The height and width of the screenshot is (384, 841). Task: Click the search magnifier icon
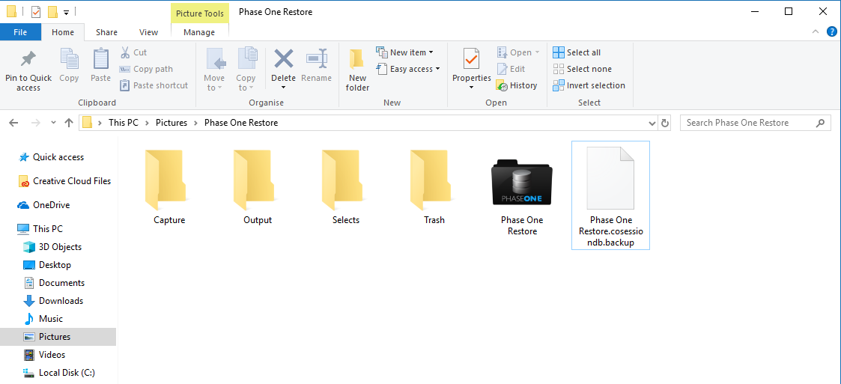tap(820, 123)
